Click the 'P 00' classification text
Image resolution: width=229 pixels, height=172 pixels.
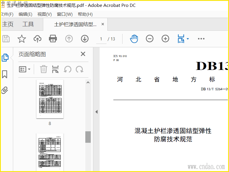coord(116,60)
